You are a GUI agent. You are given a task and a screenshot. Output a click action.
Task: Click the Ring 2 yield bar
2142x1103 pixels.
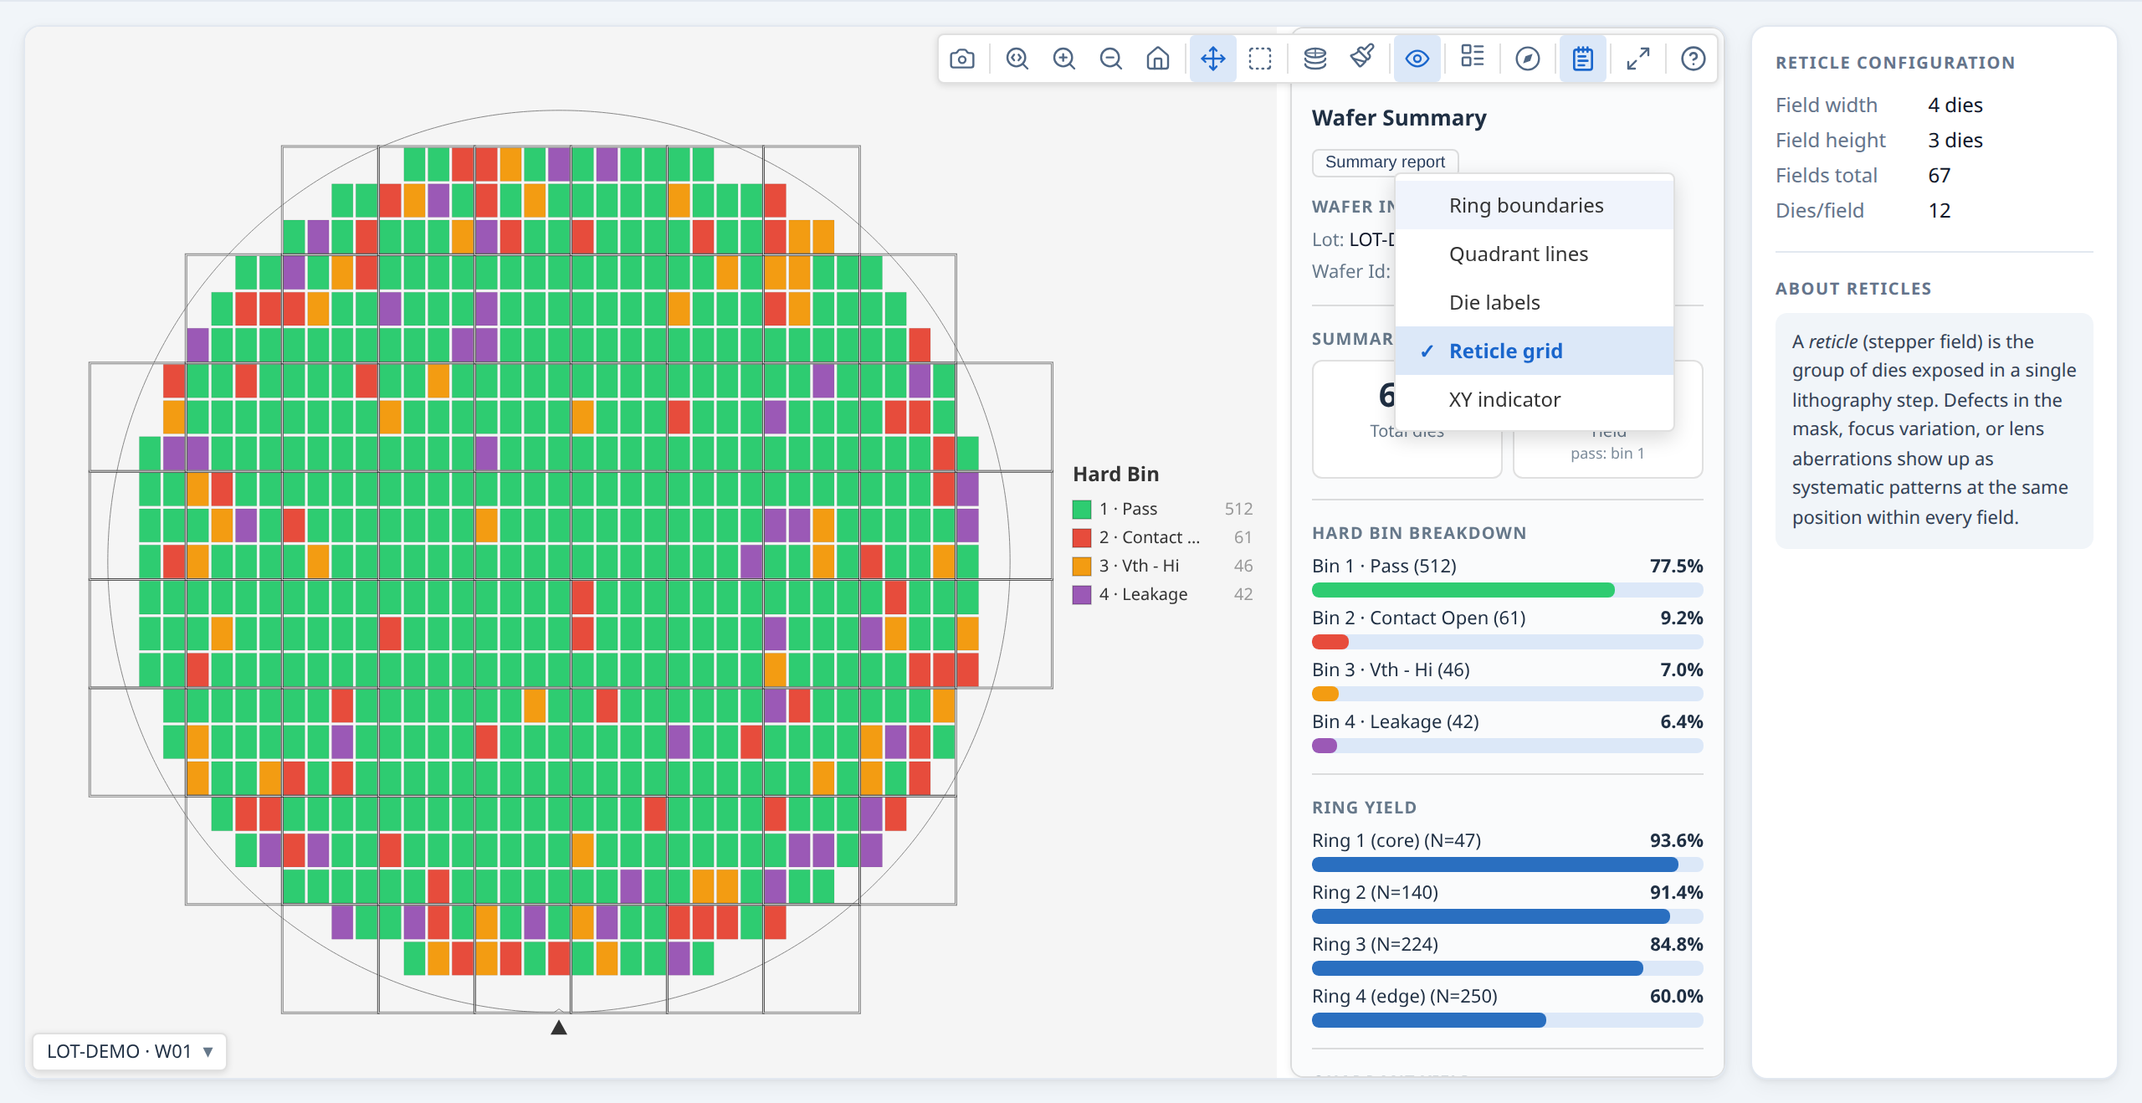coord(1508,916)
